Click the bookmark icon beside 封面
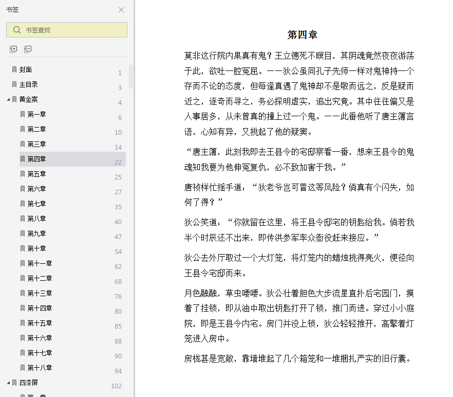The height and width of the screenshot is (397, 453). (x=14, y=69)
